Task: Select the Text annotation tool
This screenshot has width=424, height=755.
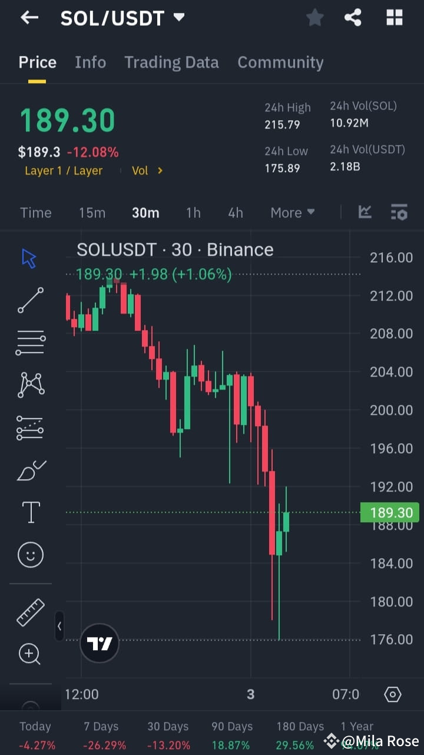Action: (x=30, y=512)
